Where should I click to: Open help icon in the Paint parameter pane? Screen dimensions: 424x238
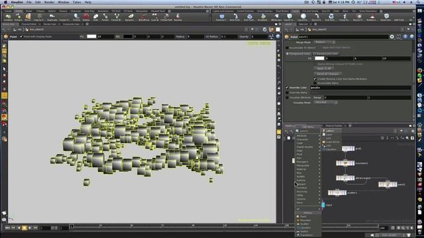tap(411, 37)
